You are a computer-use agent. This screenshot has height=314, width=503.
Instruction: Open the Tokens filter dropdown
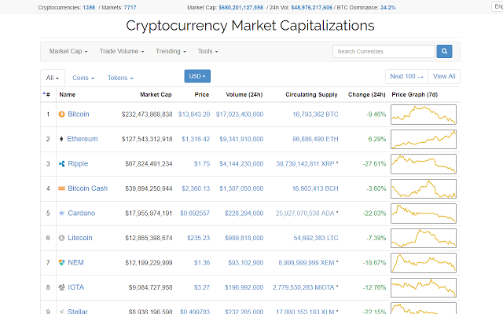(120, 78)
